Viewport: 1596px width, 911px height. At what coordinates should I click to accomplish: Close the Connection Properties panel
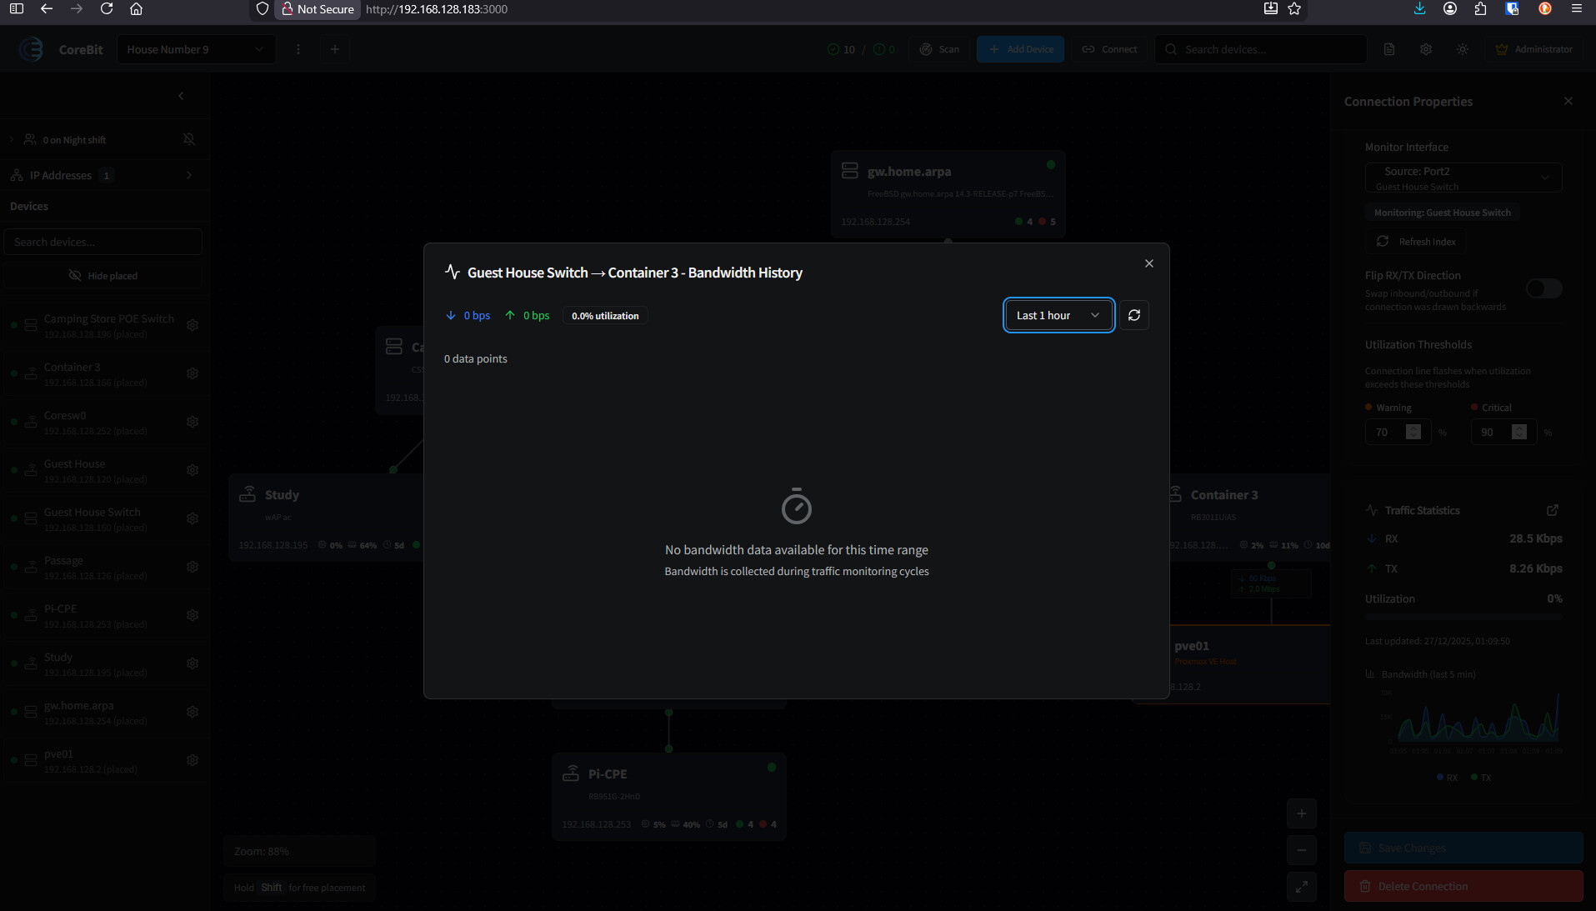1568,101
